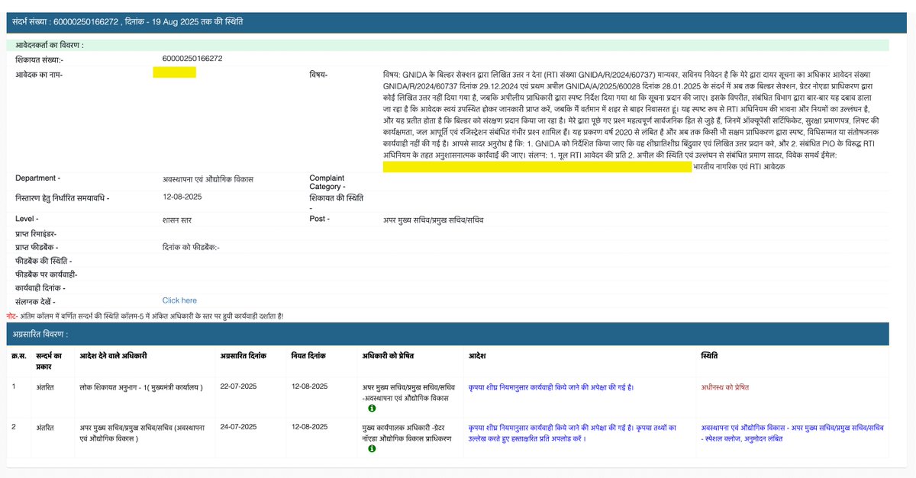Click the green info icon in forwarding row 1
916x478 pixels.
[371, 409]
